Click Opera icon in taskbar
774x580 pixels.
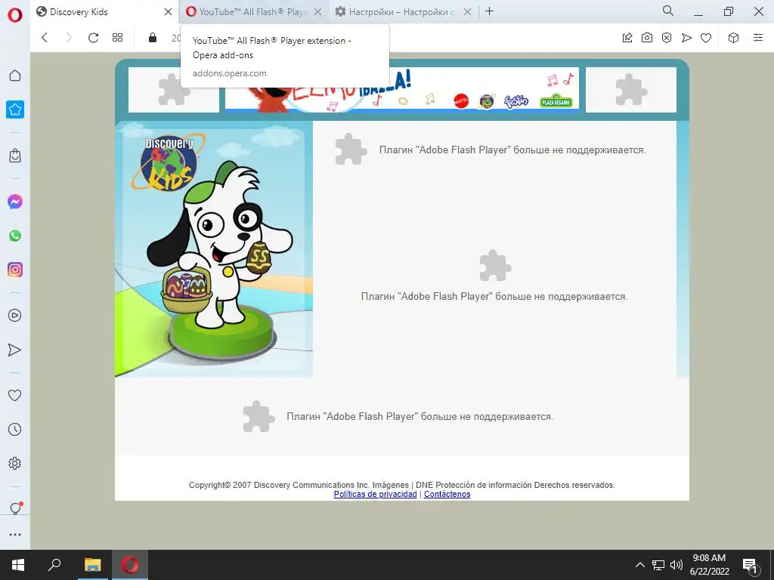coord(130,565)
